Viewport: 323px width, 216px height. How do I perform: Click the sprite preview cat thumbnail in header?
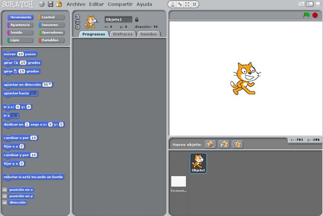[92, 22]
